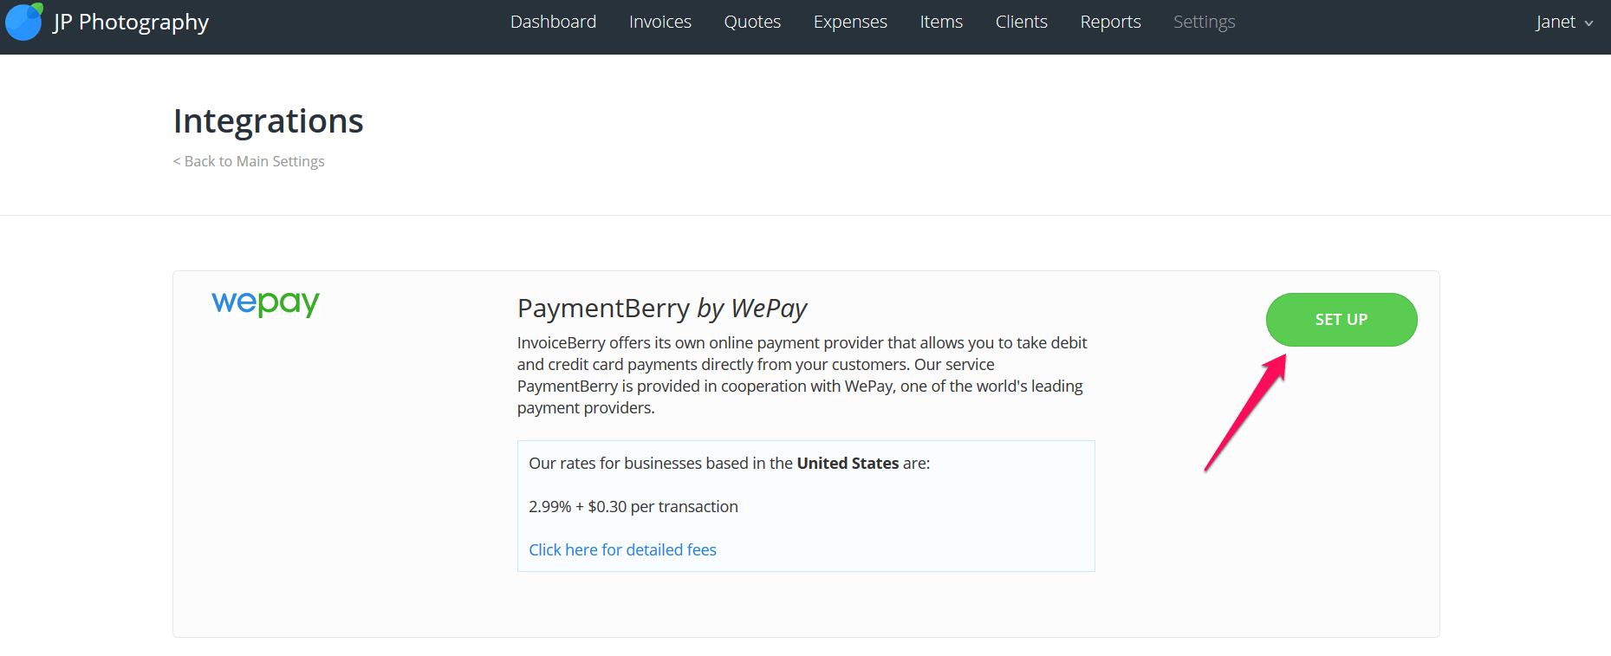
Task: Click the InvoiceBerry blue berry logo icon
Action: pyautogui.click(x=24, y=22)
